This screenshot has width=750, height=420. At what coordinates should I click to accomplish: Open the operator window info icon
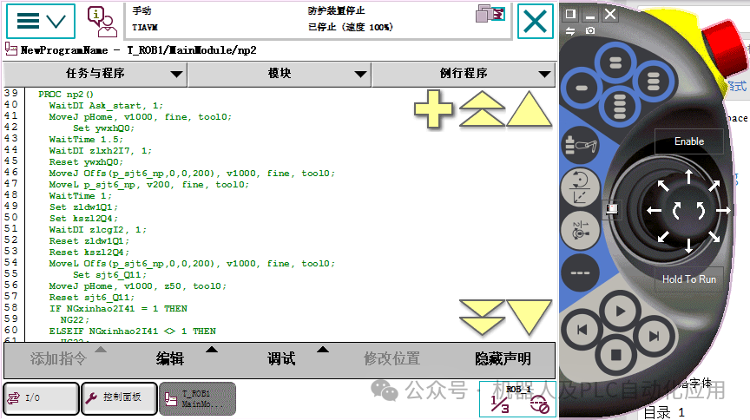tap(102, 22)
